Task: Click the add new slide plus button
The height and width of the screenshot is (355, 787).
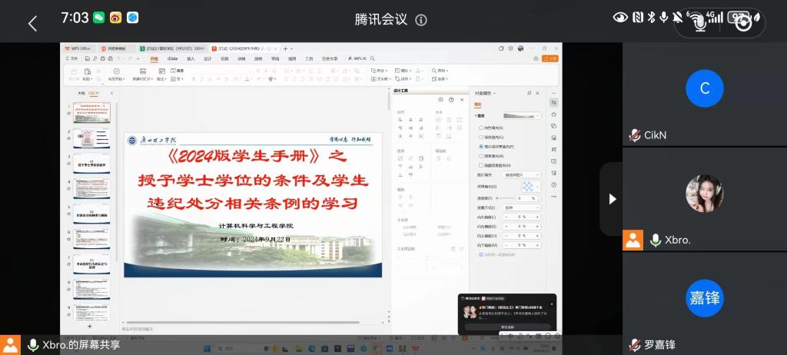Action: point(89,327)
